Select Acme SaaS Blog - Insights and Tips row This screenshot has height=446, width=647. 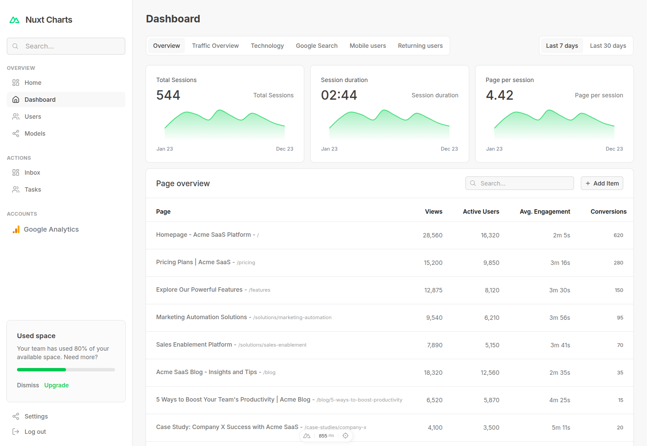pos(390,373)
